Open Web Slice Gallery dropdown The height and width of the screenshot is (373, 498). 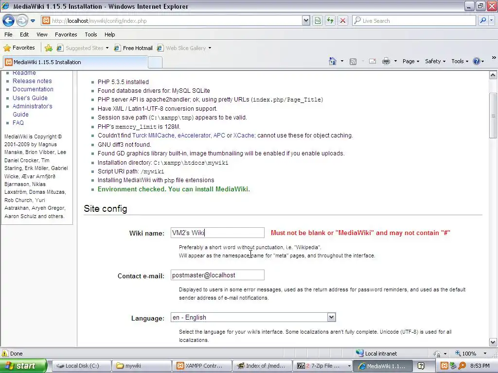184,48
